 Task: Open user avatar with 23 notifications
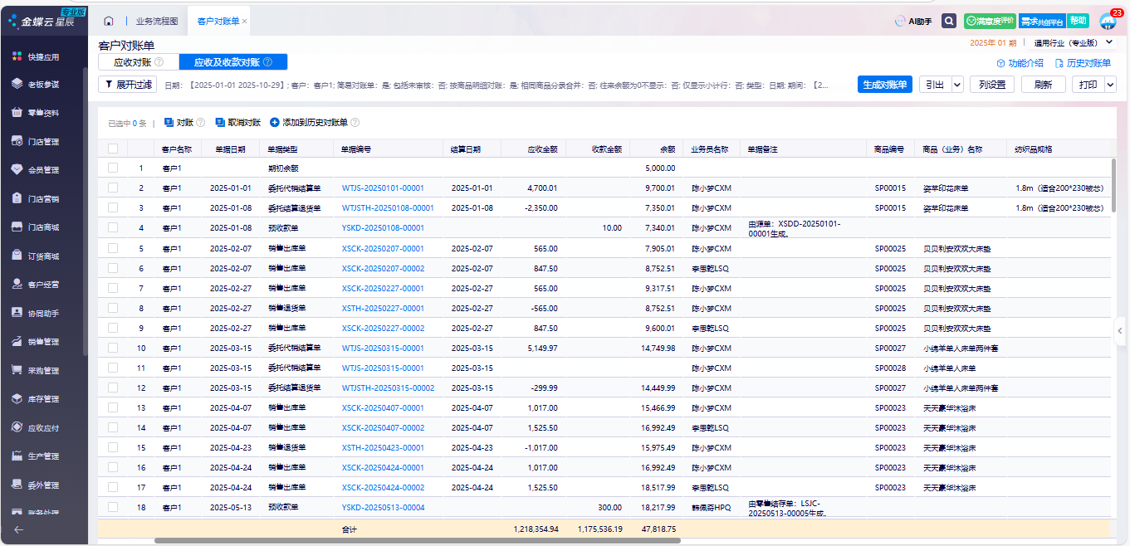coord(1108,22)
